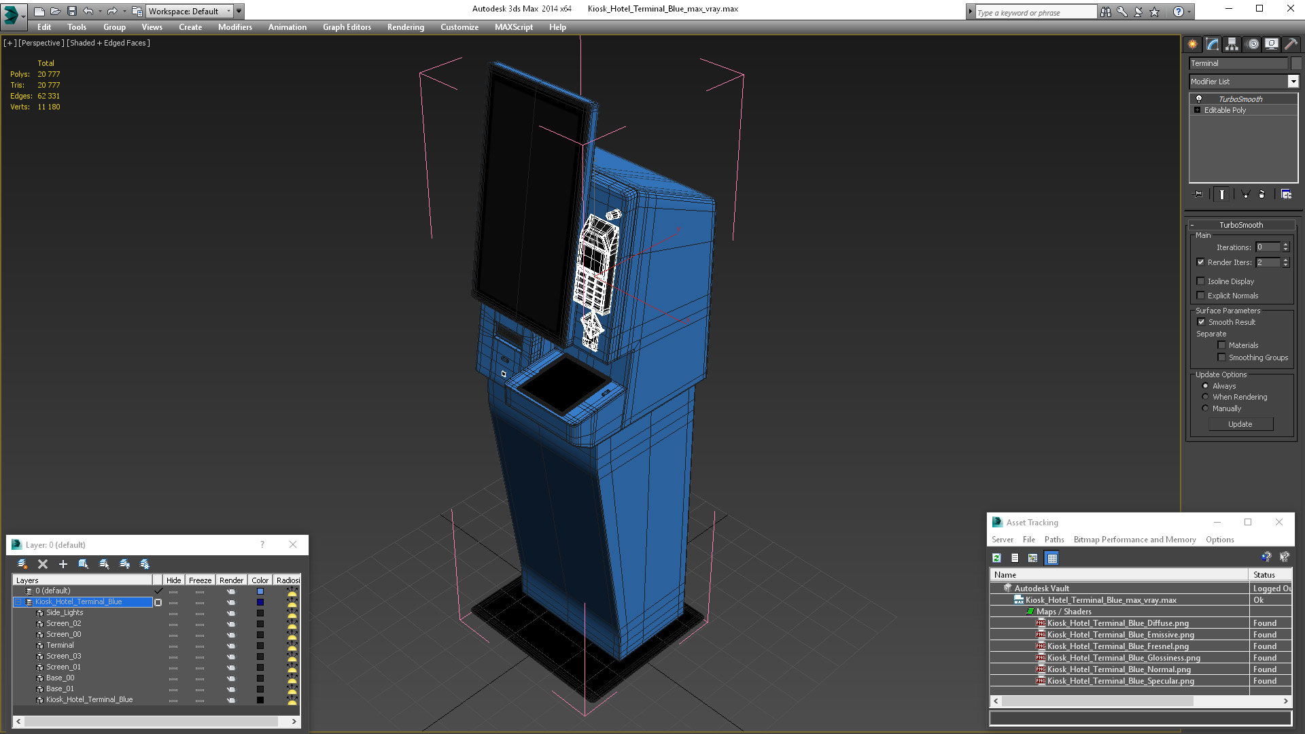1305x734 pixels.
Task: Click the Pin Stack icon
Action: point(1198,194)
